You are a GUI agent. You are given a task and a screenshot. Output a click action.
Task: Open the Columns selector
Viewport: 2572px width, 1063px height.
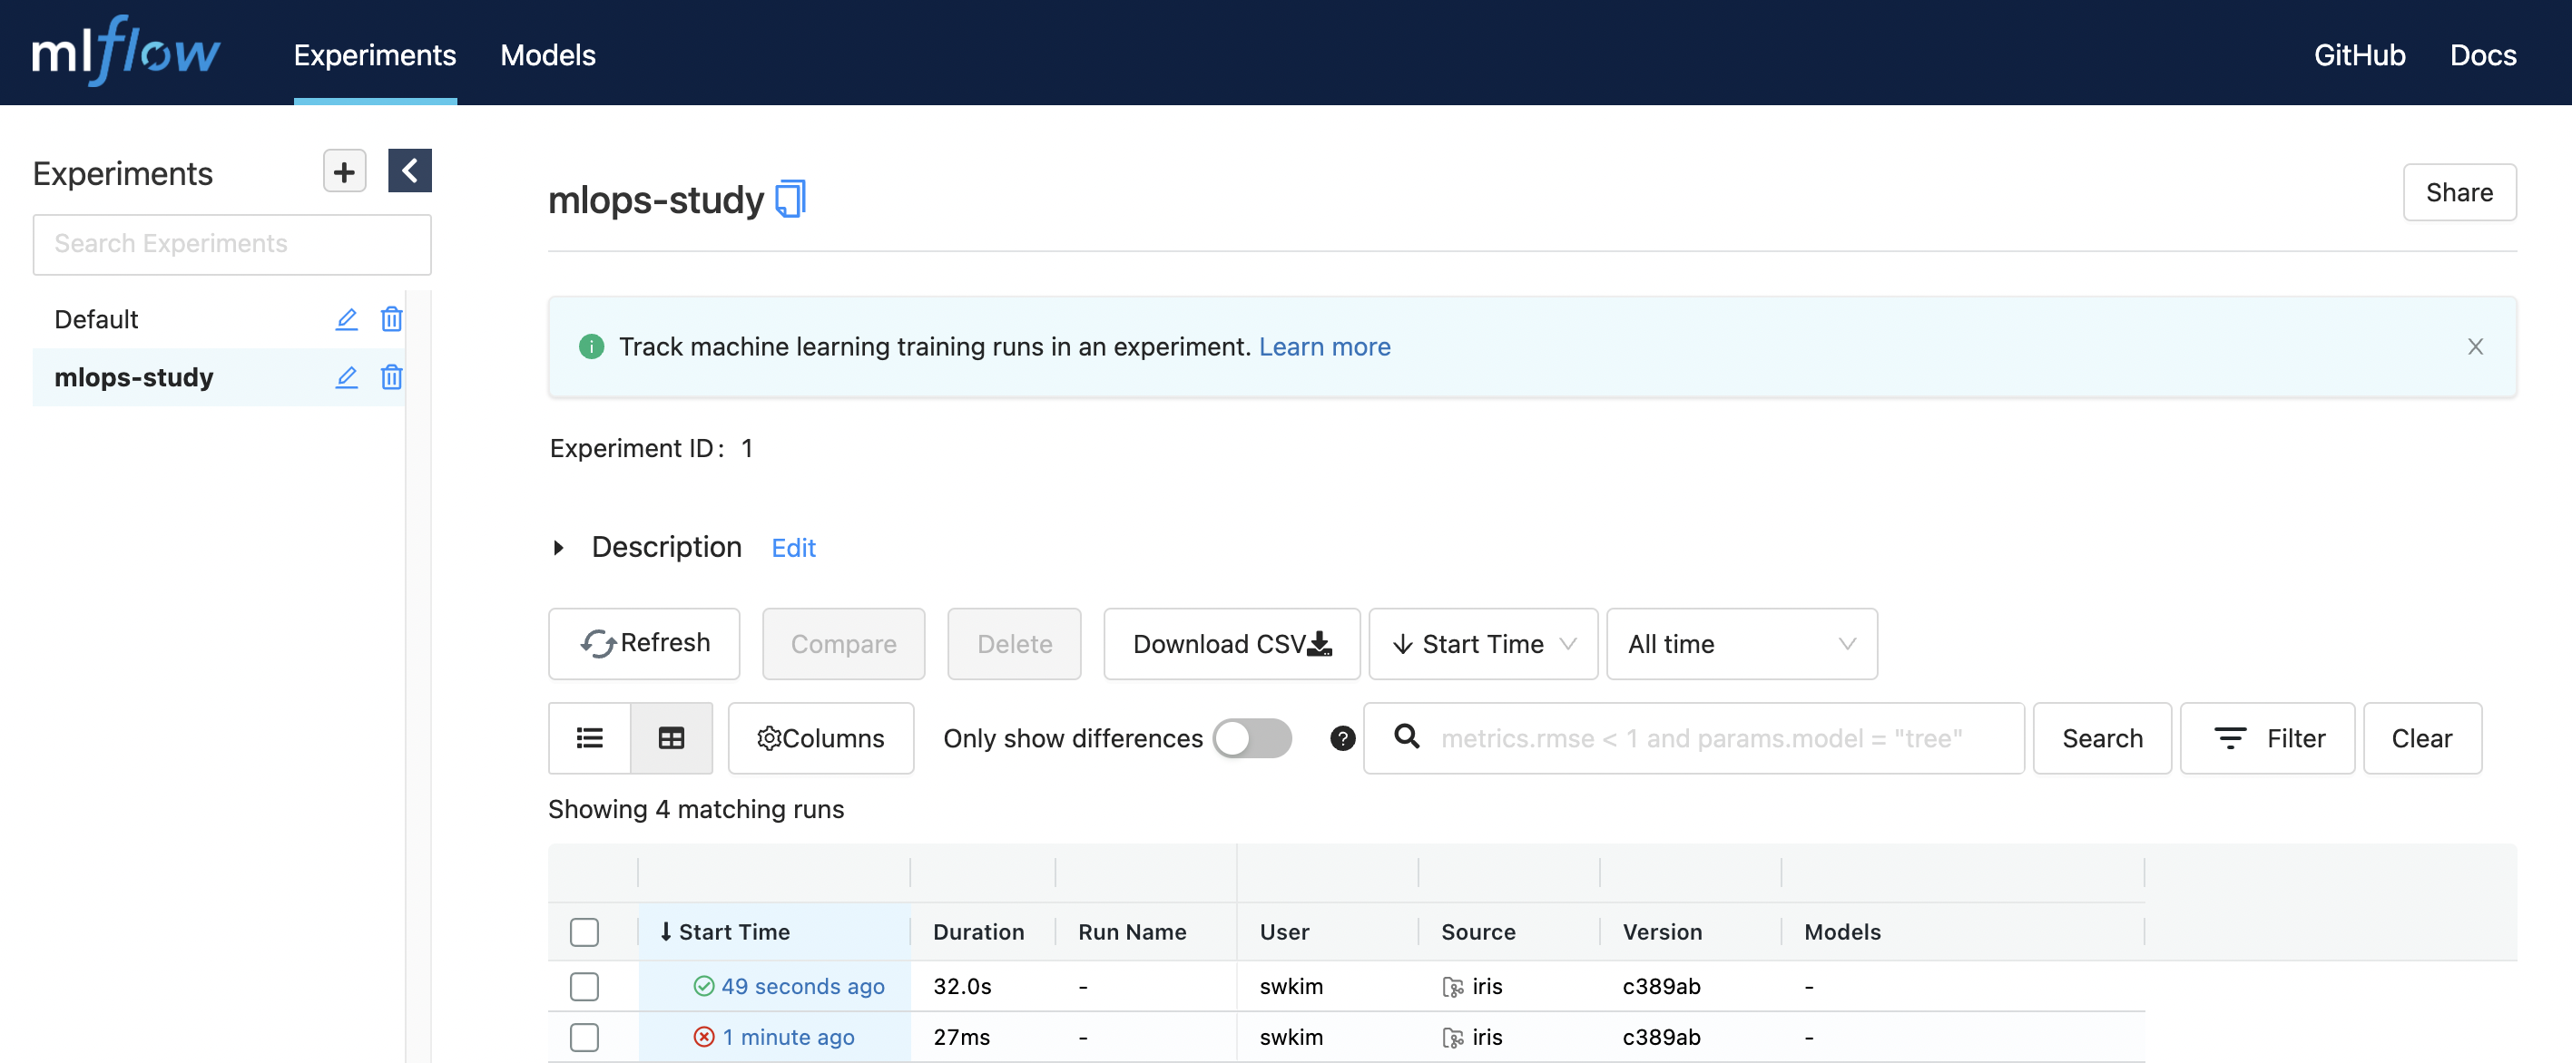(820, 737)
